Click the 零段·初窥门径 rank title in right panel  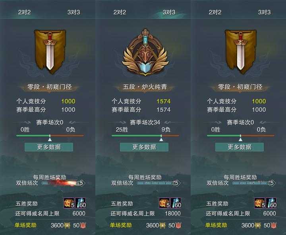240,87
